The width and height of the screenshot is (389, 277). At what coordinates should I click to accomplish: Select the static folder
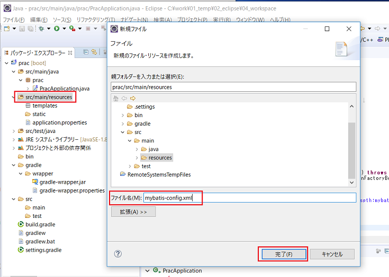39,114
